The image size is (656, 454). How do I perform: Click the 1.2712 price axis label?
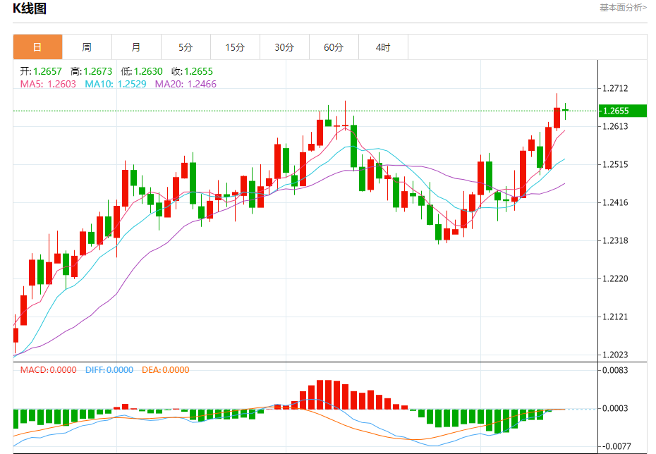click(x=615, y=88)
